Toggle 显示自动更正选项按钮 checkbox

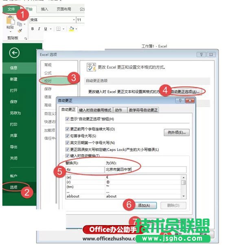click(67, 119)
